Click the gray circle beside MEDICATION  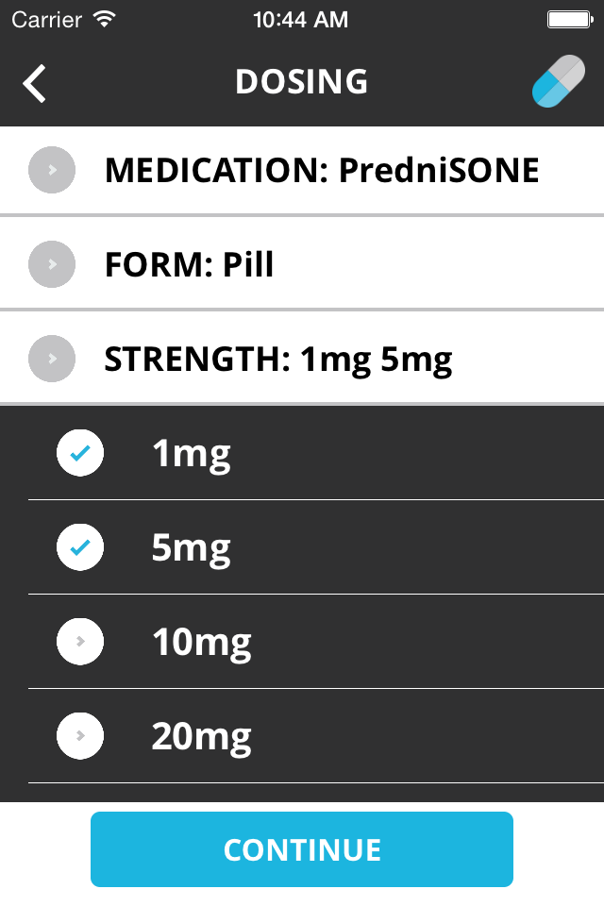click(x=52, y=170)
